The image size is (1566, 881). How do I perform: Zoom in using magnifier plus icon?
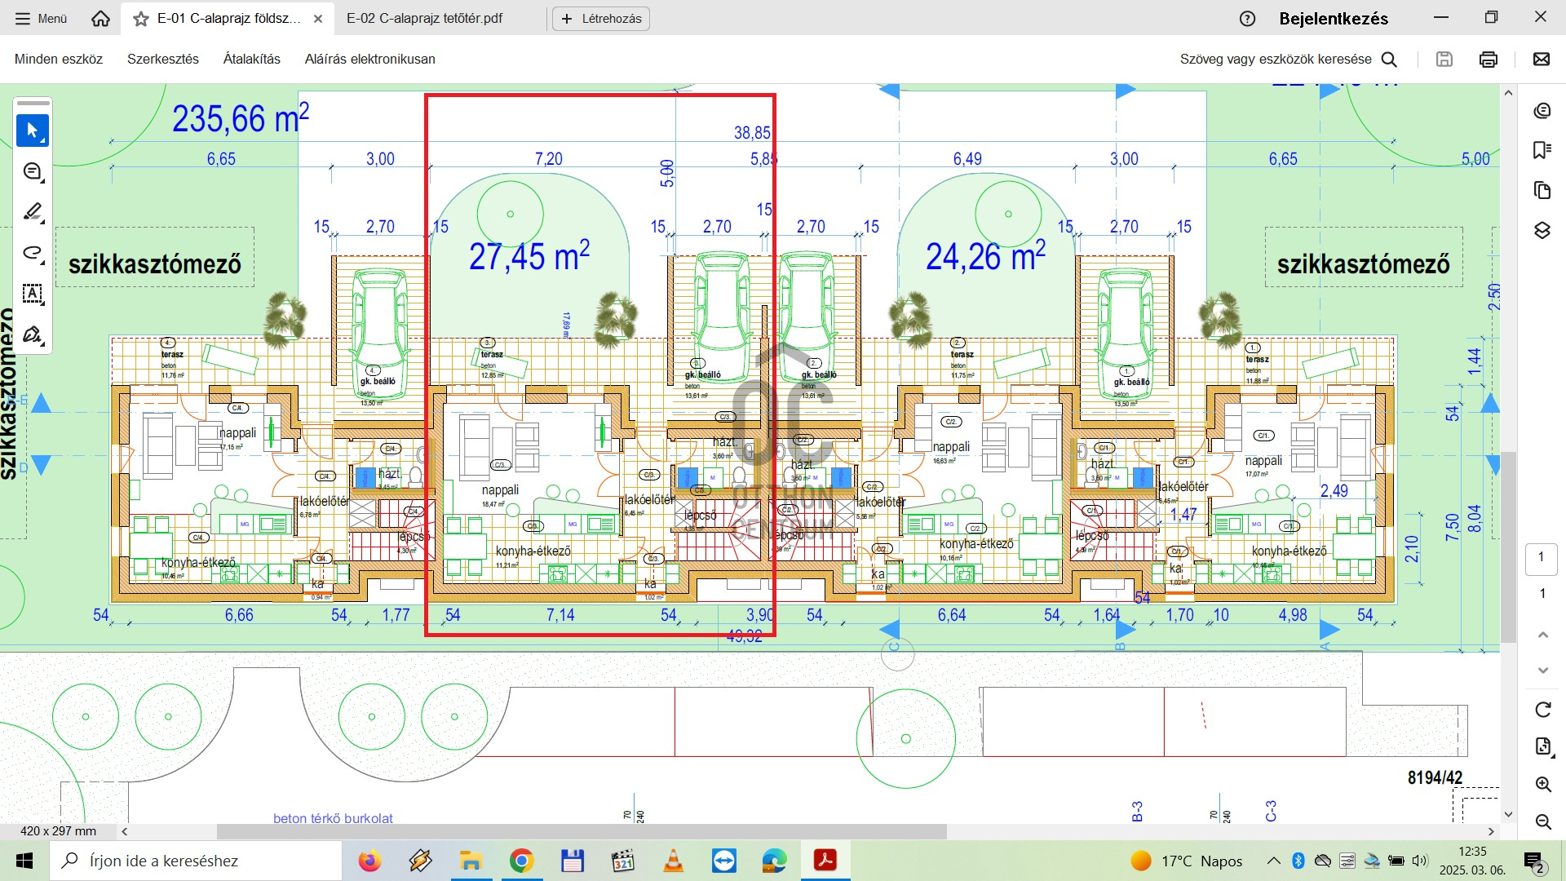coord(1542,785)
